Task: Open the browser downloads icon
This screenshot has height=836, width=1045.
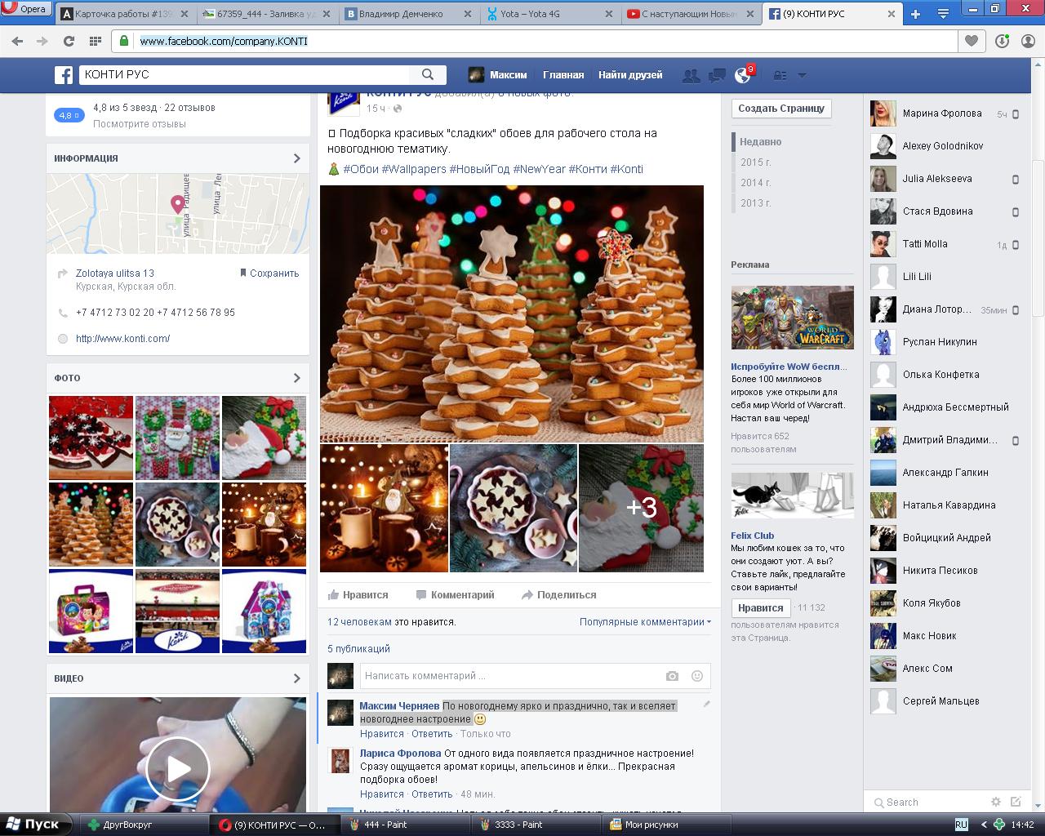Action: click(x=1002, y=42)
